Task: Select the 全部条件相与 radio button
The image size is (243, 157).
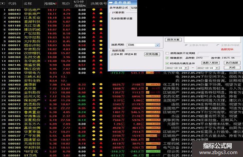Action: point(186,45)
